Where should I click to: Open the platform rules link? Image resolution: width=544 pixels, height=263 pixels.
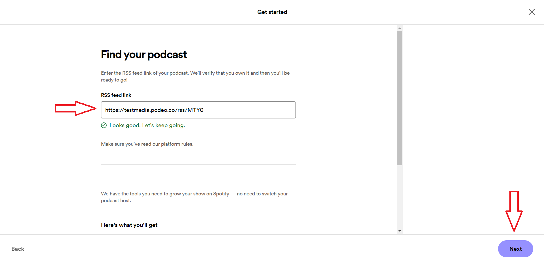(176, 144)
